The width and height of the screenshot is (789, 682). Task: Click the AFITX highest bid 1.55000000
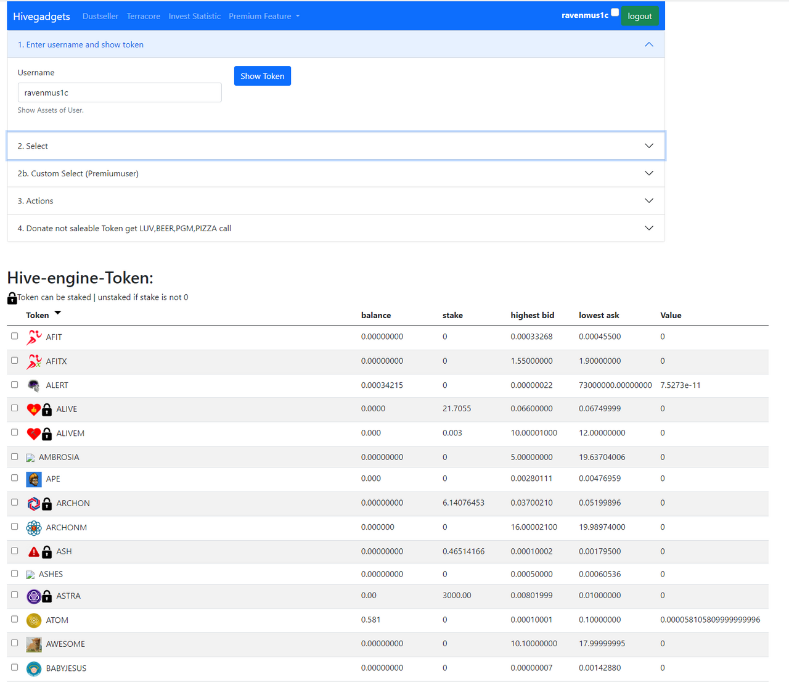click(532, 361)
